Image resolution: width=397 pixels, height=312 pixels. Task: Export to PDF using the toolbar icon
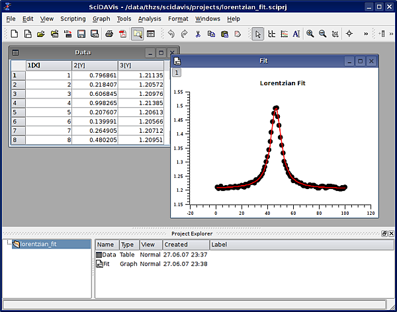pyautogui.click(x=122, y=34)
